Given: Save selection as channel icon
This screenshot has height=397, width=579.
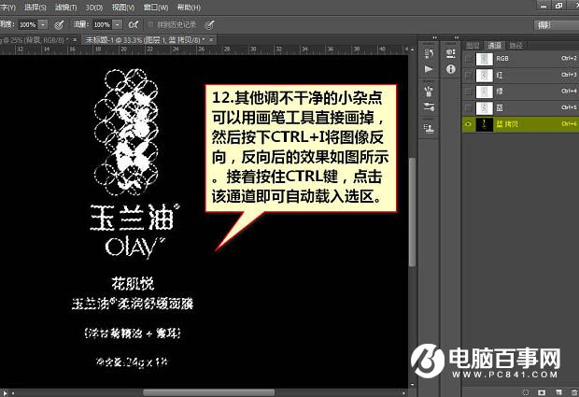Looking at the screenshot, I should pyautogui.click(x=542, y=392).
